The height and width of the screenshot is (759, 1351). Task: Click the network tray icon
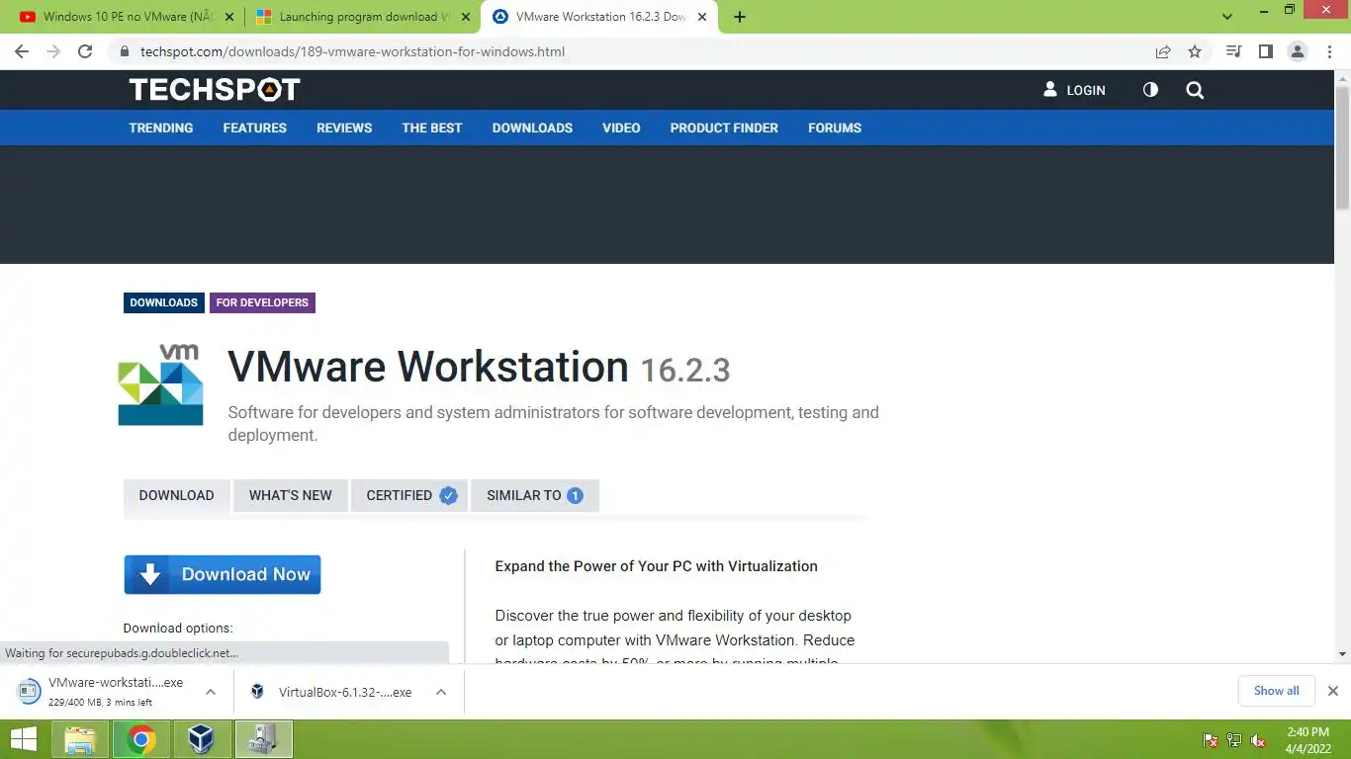tap(1234, 740)
